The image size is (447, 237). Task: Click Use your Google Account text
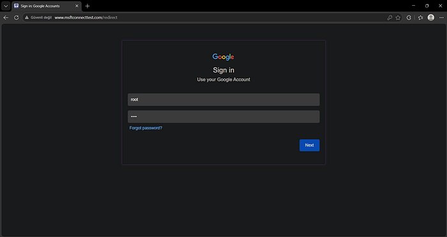point(223,80)
